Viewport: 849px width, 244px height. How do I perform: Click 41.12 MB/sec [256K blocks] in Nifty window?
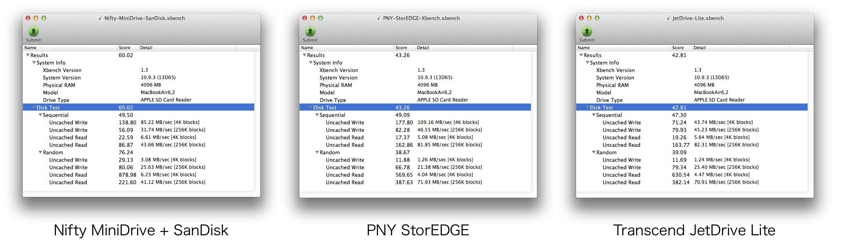tap(173, 182)
